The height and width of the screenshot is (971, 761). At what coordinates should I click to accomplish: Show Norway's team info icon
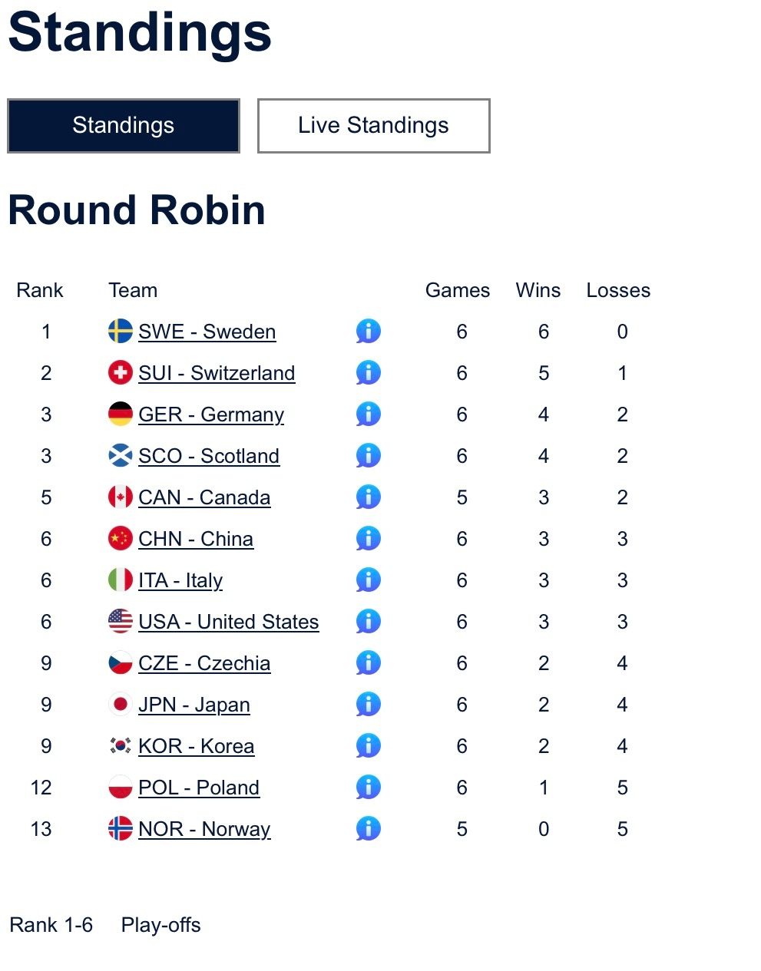coord(369,829)
